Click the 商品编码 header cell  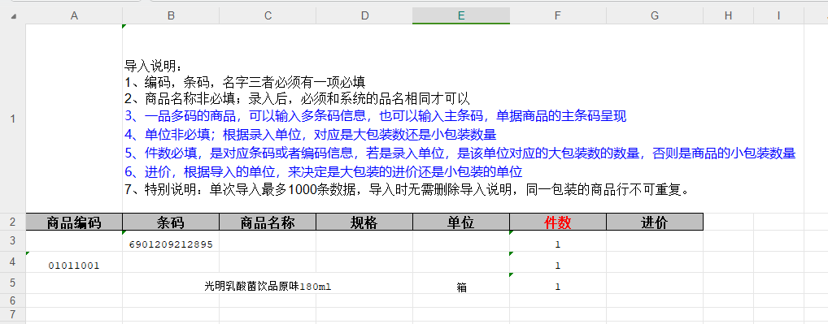click(x=74, y=222)
